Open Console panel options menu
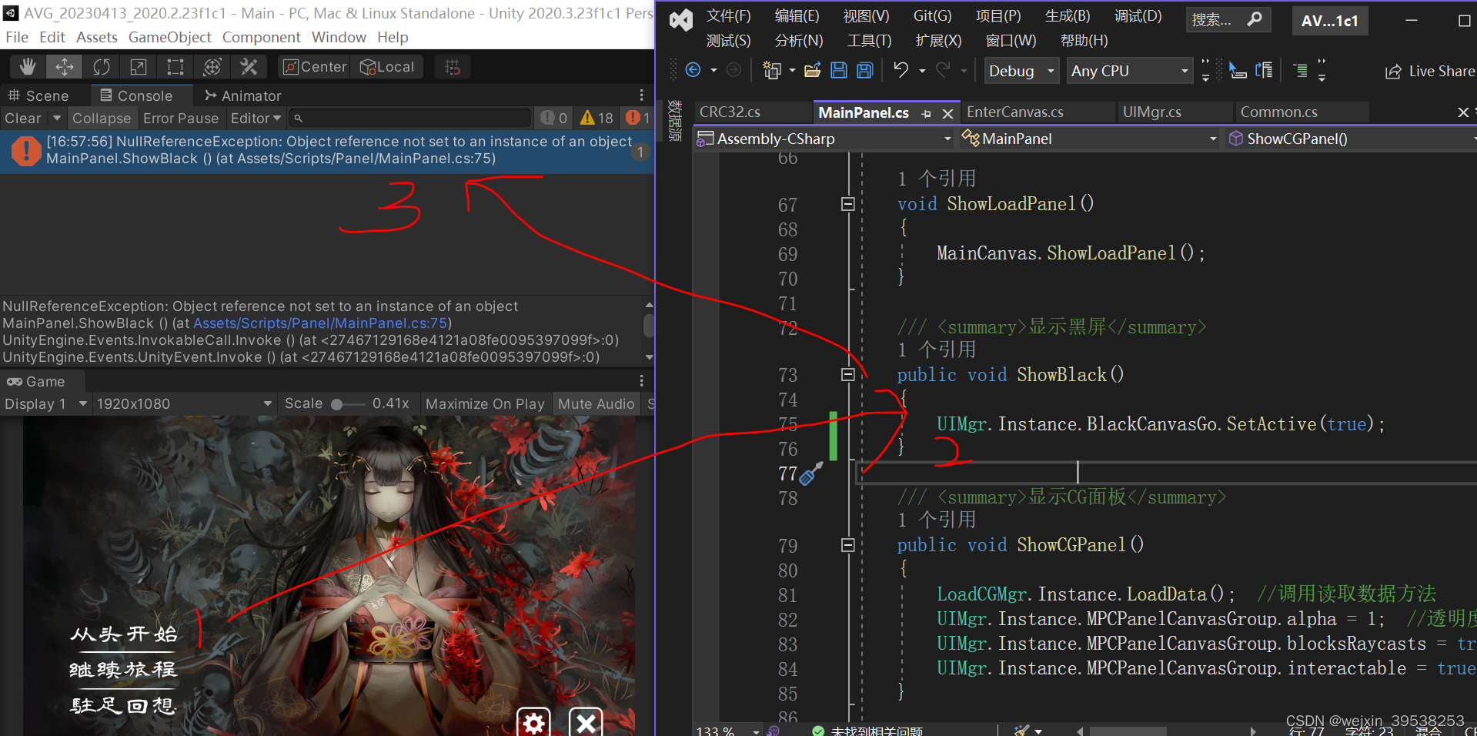 coord(641,95)
